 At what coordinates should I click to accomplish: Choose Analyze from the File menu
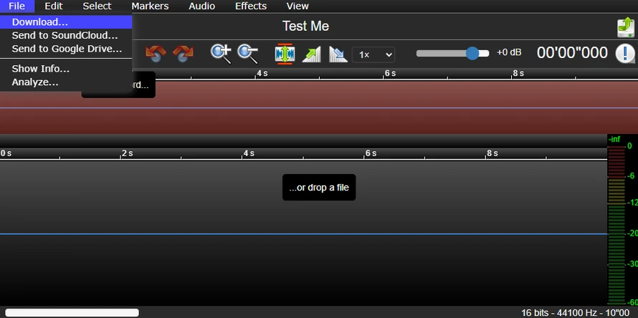[35, 82]
